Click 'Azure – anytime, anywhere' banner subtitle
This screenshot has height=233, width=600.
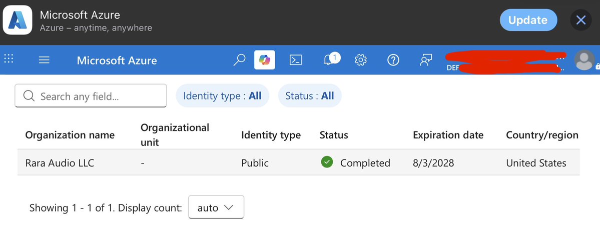coord(96,28)
